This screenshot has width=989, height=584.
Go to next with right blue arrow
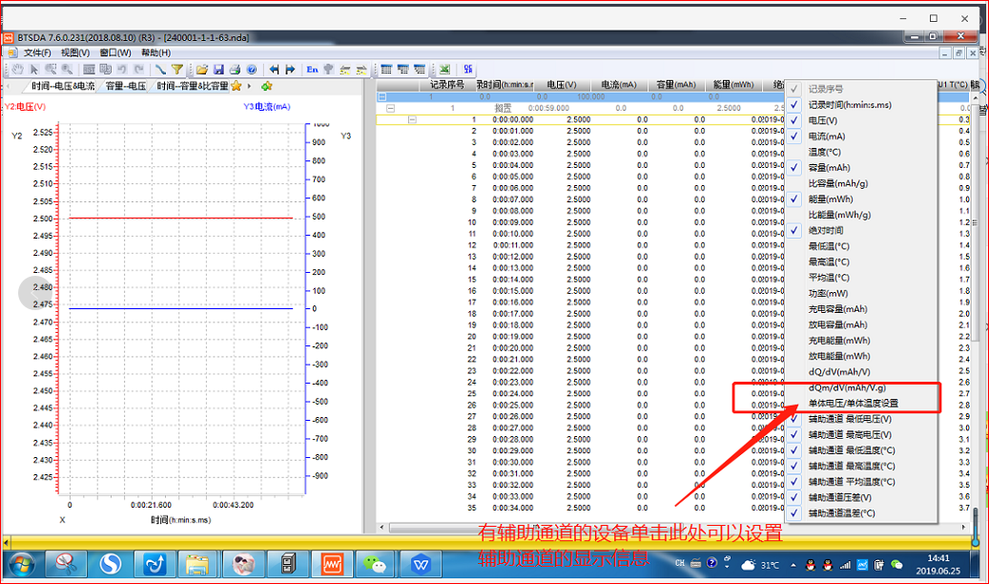tap(290, 70)
